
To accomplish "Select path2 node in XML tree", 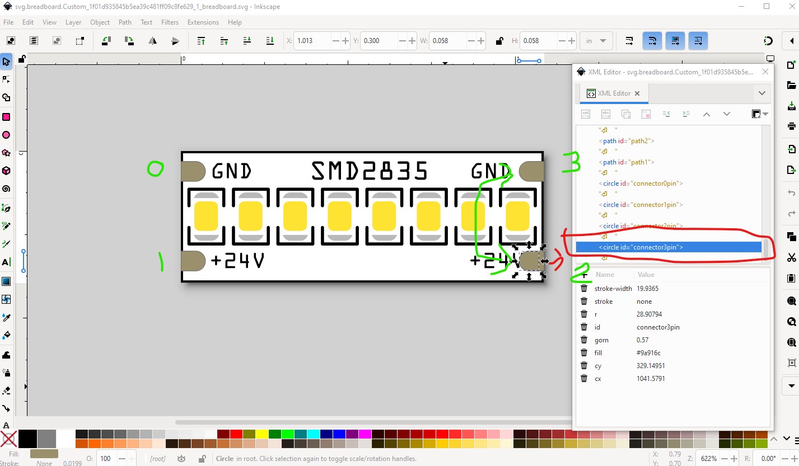I will 626,141.
